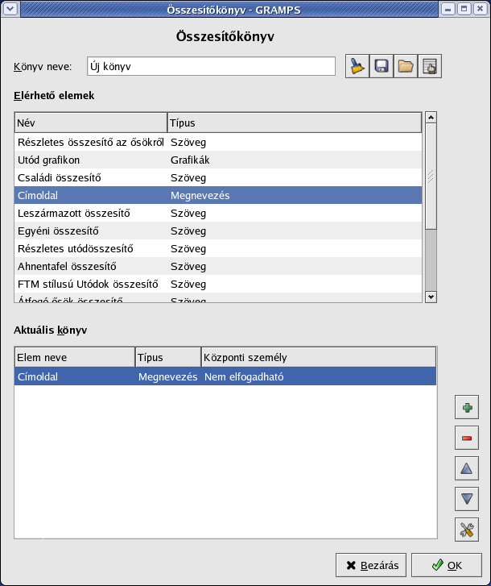The height and width of the screenshot is (586, 491).
Task: Remove item with red minus button
Action: [x=466, y=438]
